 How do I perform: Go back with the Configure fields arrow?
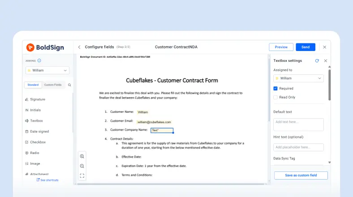click(79, 47)
